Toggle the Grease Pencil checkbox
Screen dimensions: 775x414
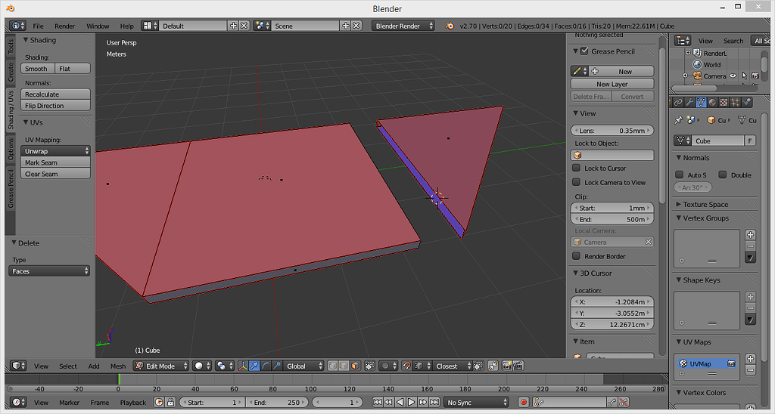click(584, 51)
